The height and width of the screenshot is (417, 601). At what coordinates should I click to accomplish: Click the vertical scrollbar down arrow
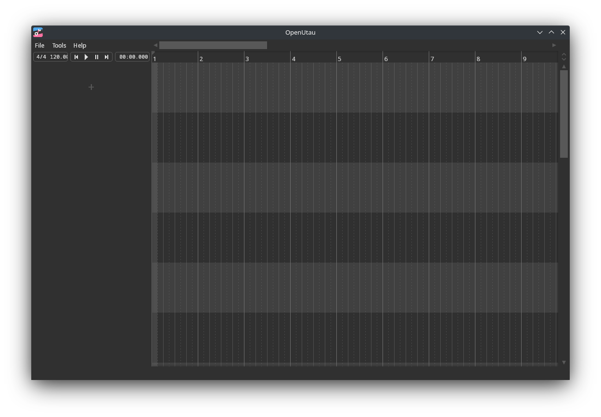[x=564, y=362]
